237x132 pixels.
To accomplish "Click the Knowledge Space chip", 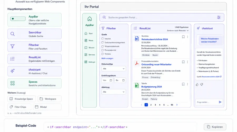I will (x=22, y=99).
